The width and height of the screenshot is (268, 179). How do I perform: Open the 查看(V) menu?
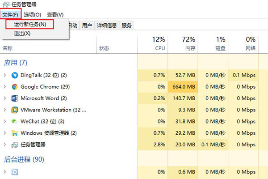tap(55, 15)
